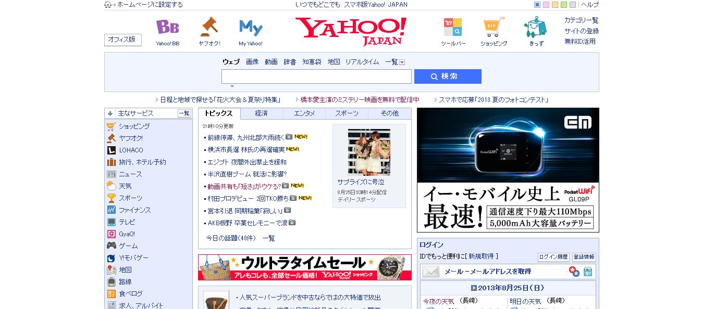Open the カテゴリ一覧 link
This screenshot has height=309, width=703.
pos(582,20)
